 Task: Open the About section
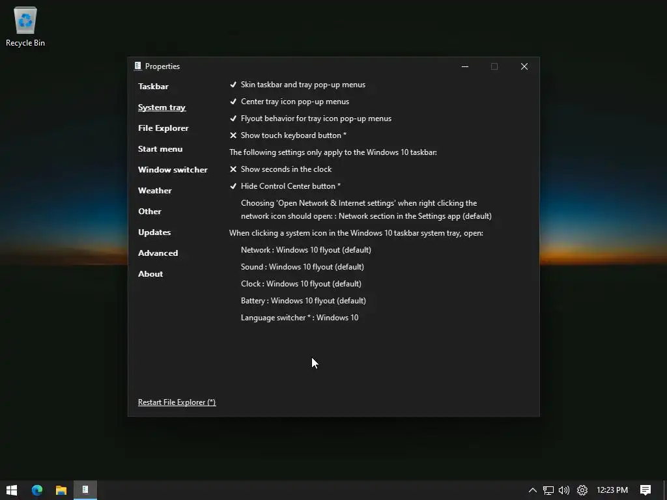click(x=150, y=274)
